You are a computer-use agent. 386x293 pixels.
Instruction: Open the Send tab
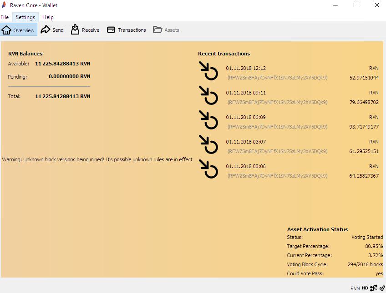(x=52, y=30)
